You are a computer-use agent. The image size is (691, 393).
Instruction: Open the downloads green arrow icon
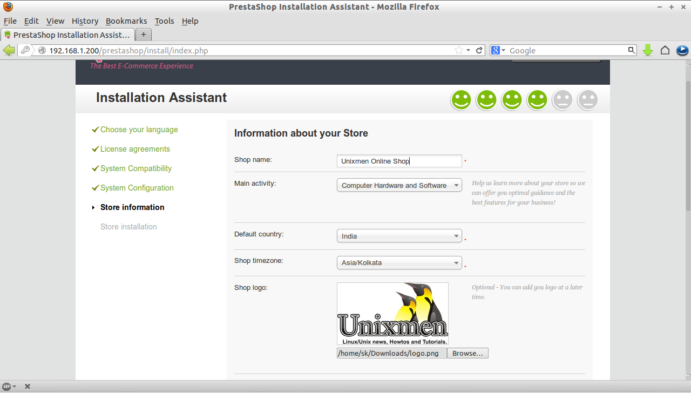click(x=648, y=50)
